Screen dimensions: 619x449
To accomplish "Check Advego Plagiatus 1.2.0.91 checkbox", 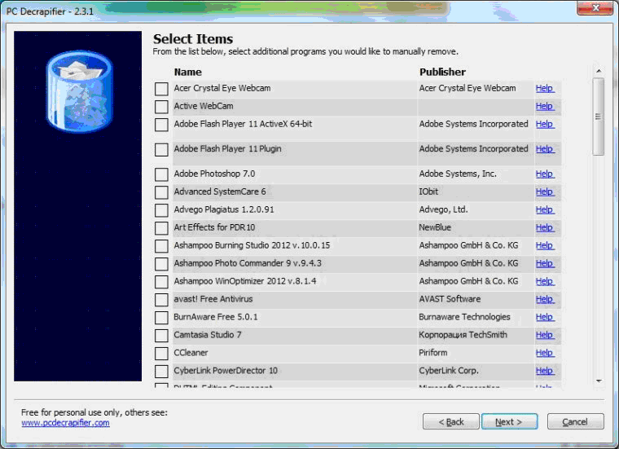I will pyautogui.click(x=161, y=210).
